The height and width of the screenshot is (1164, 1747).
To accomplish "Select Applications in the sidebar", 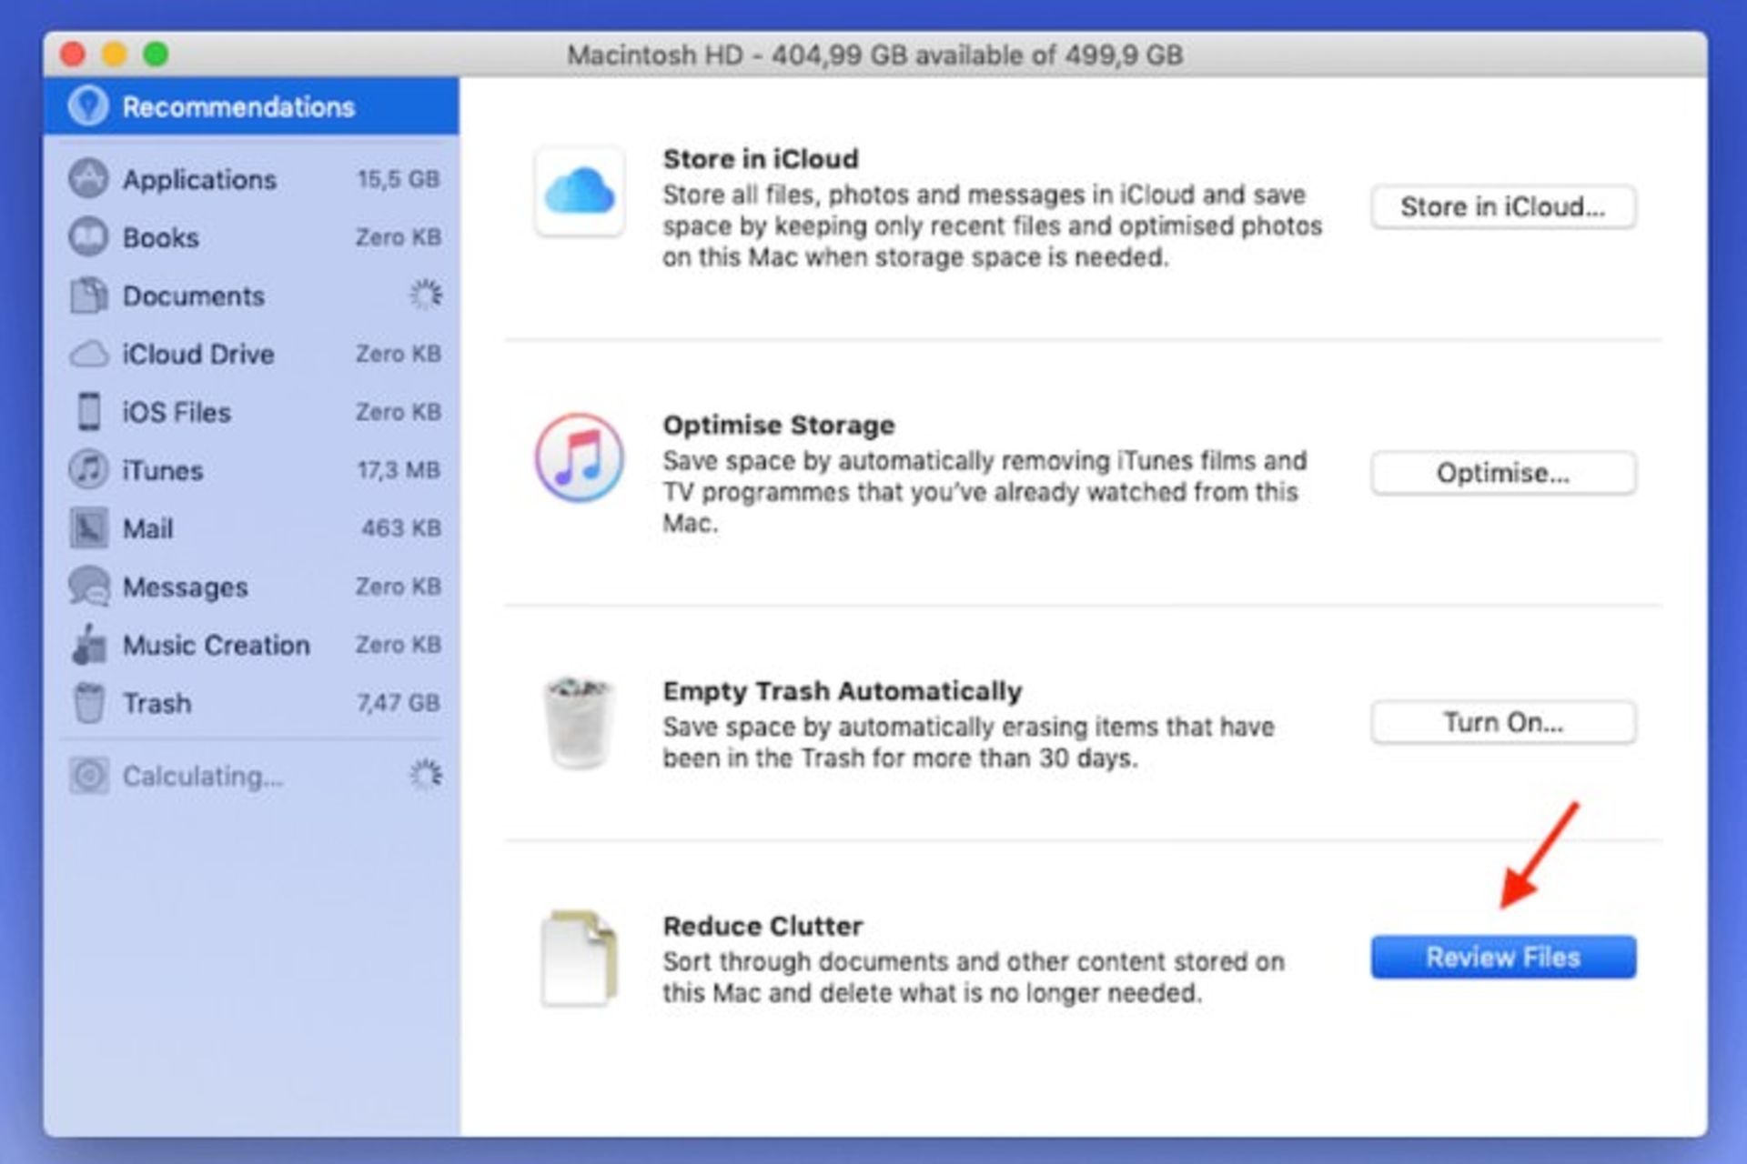I will click(252, 179).
